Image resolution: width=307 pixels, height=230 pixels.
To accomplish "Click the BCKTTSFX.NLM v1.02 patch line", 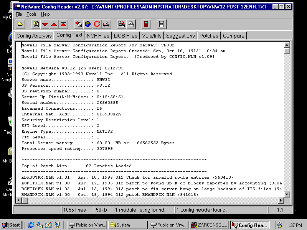I will [152, 189].
